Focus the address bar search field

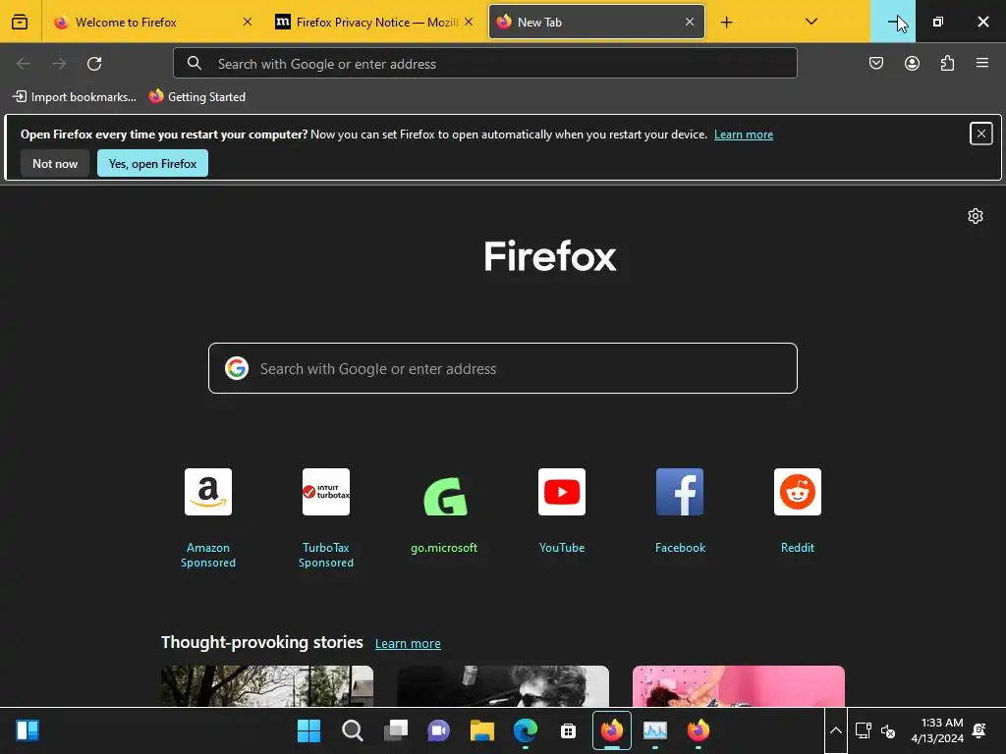click(x=485, y=64)
